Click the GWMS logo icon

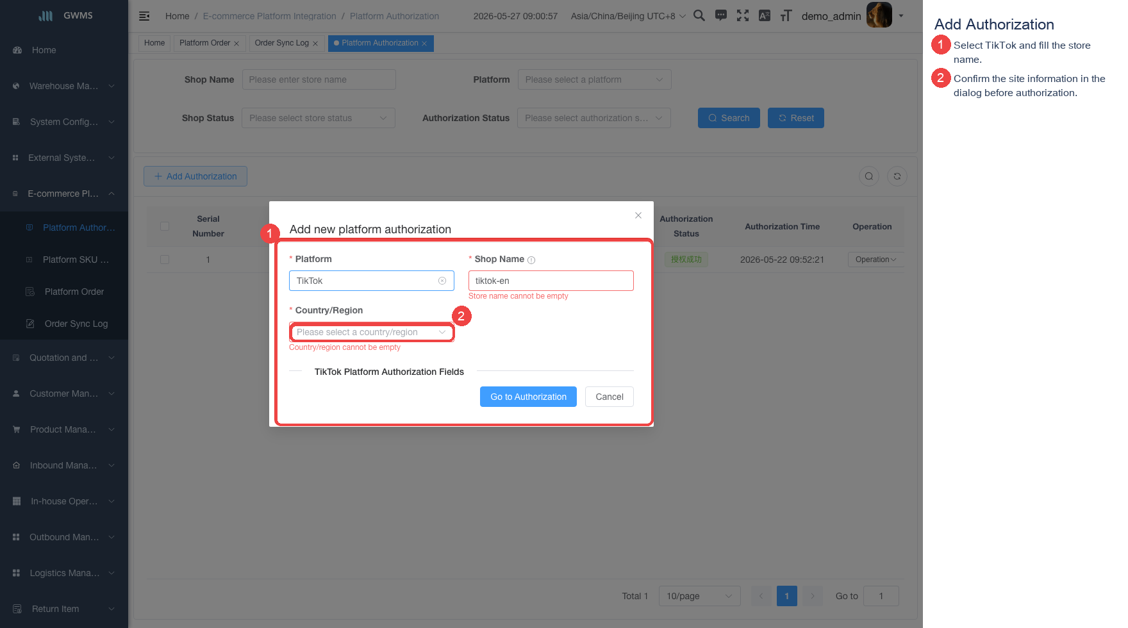click(x=46, y=15)
